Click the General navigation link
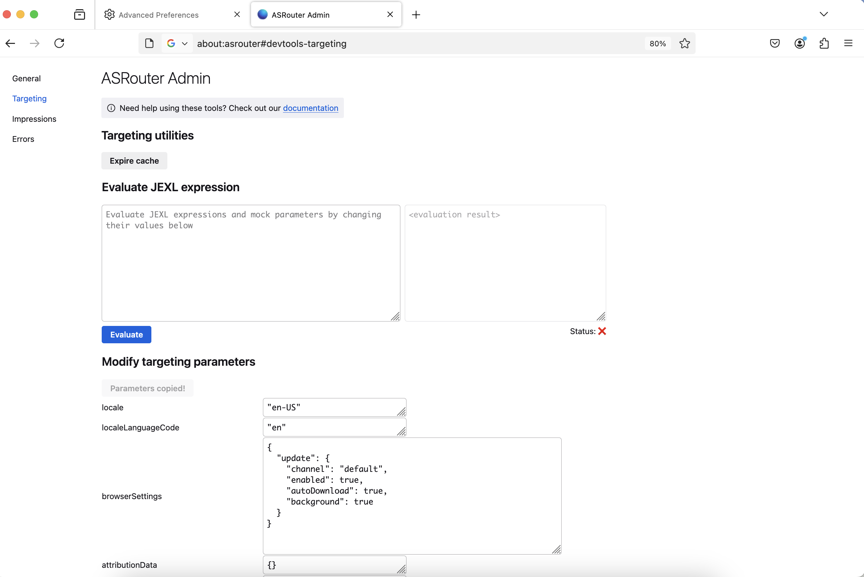Image resolution: width=864 pixels, height=577 pixels. [x=27, y=78]
